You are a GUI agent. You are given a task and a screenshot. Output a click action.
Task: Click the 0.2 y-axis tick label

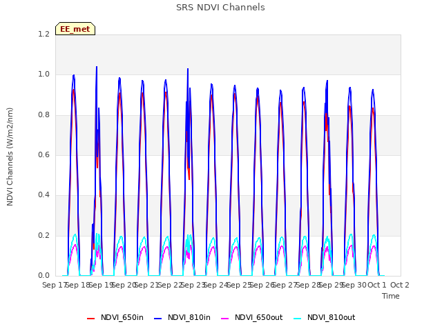pyautogui.click(x=44, y=235)
